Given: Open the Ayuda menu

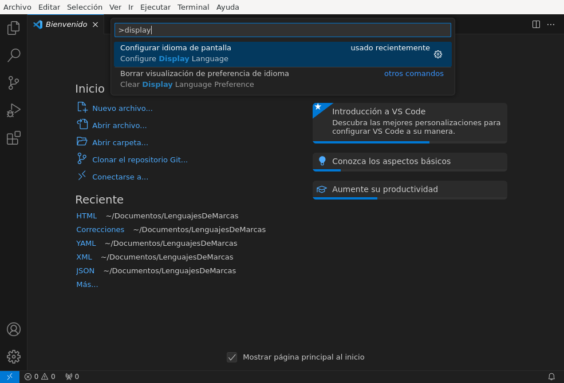Looking at the screenshot, I should pos(228,7).
